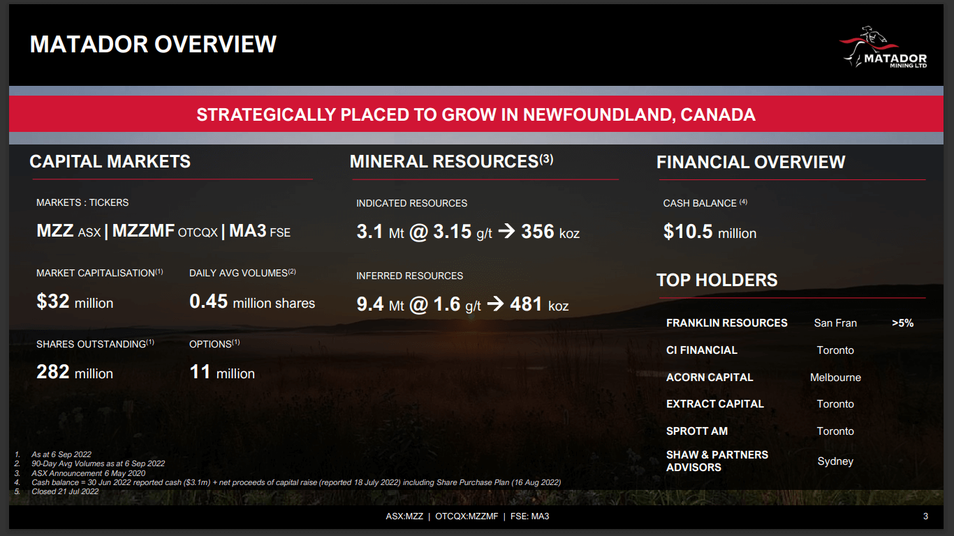Screen dimensions: 954x536
Task: Click the cash balance explanation footnote
Action: (x=296, y=482)
